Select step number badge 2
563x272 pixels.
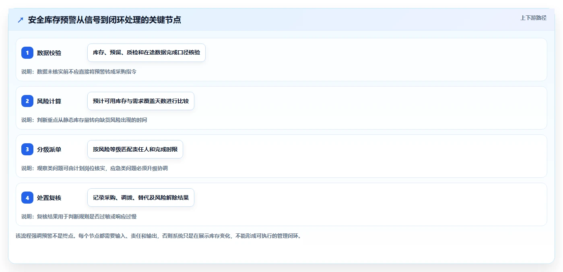click(27, 101)
